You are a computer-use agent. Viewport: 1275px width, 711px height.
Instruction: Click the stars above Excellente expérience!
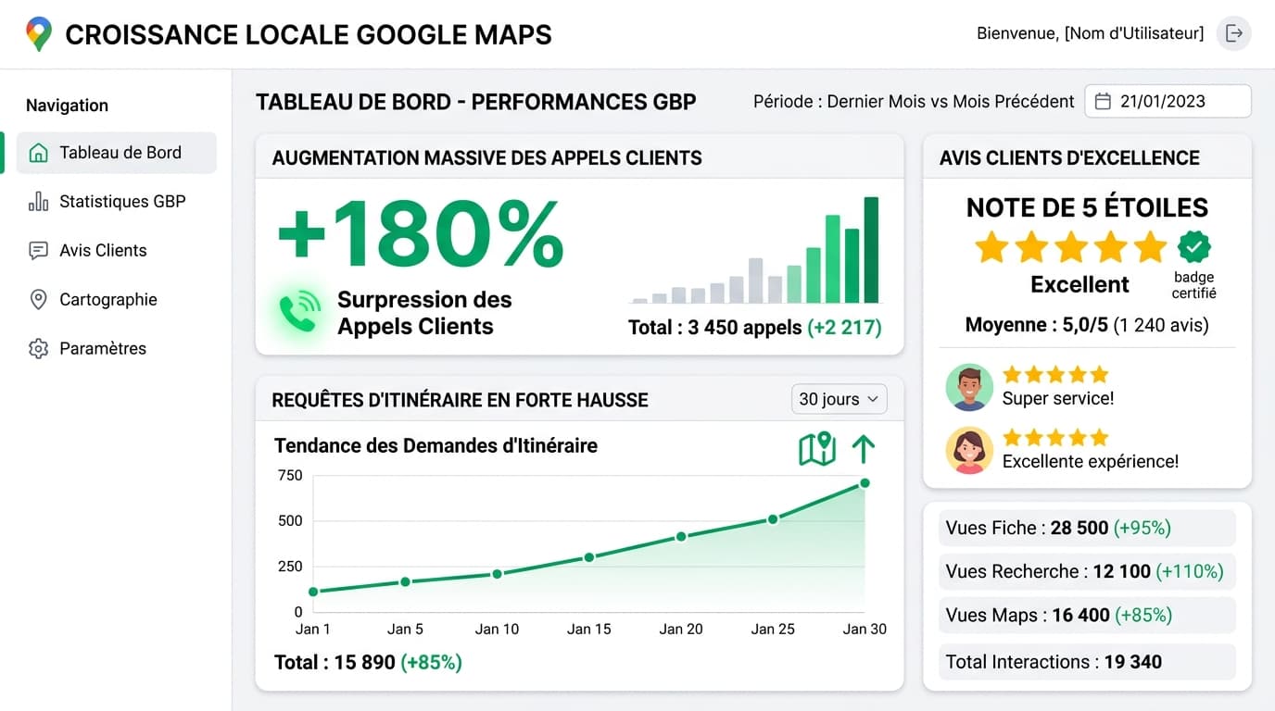coord(1055,437)
